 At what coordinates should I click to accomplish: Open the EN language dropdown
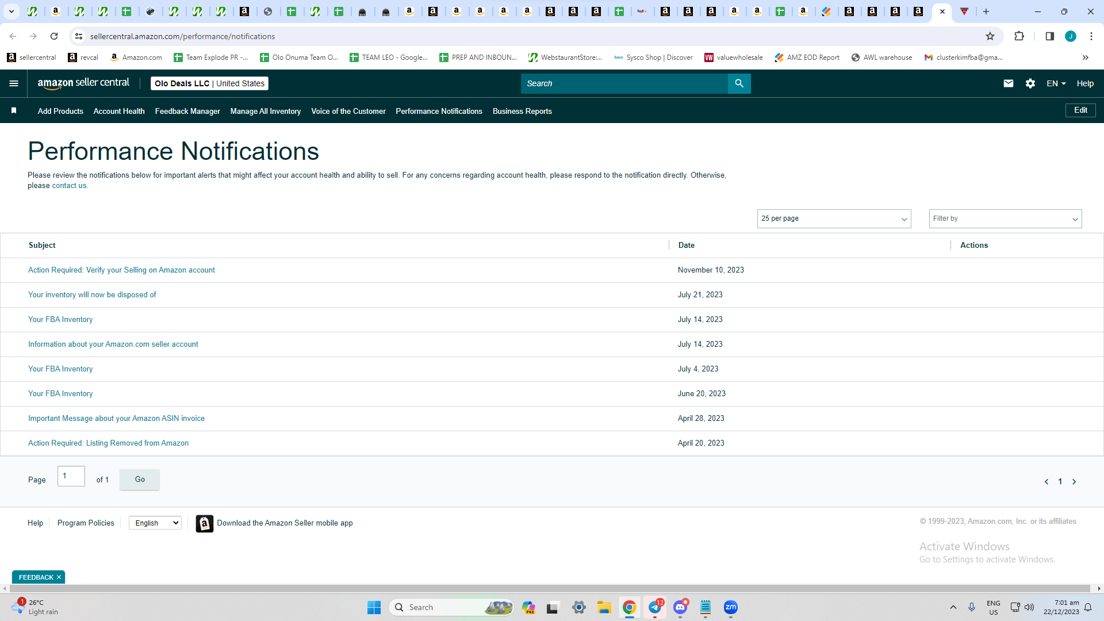tap(1056, 83)
